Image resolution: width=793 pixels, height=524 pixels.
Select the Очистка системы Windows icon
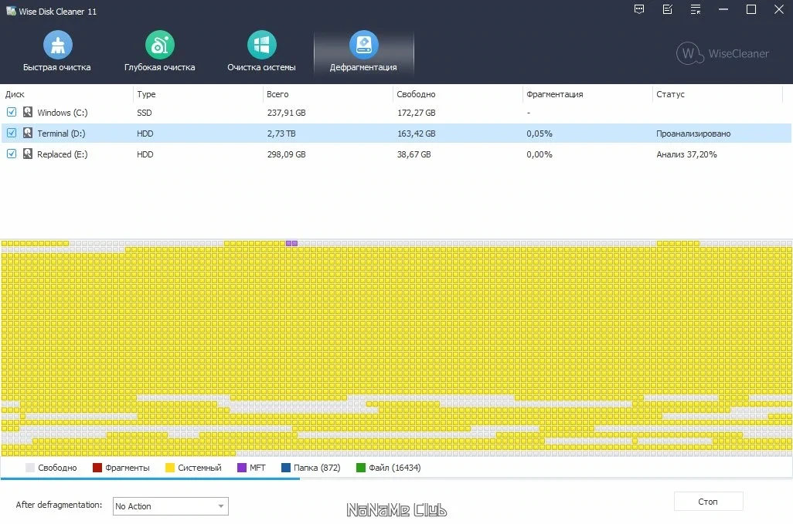pyautogui.click(x=261, y=45)
